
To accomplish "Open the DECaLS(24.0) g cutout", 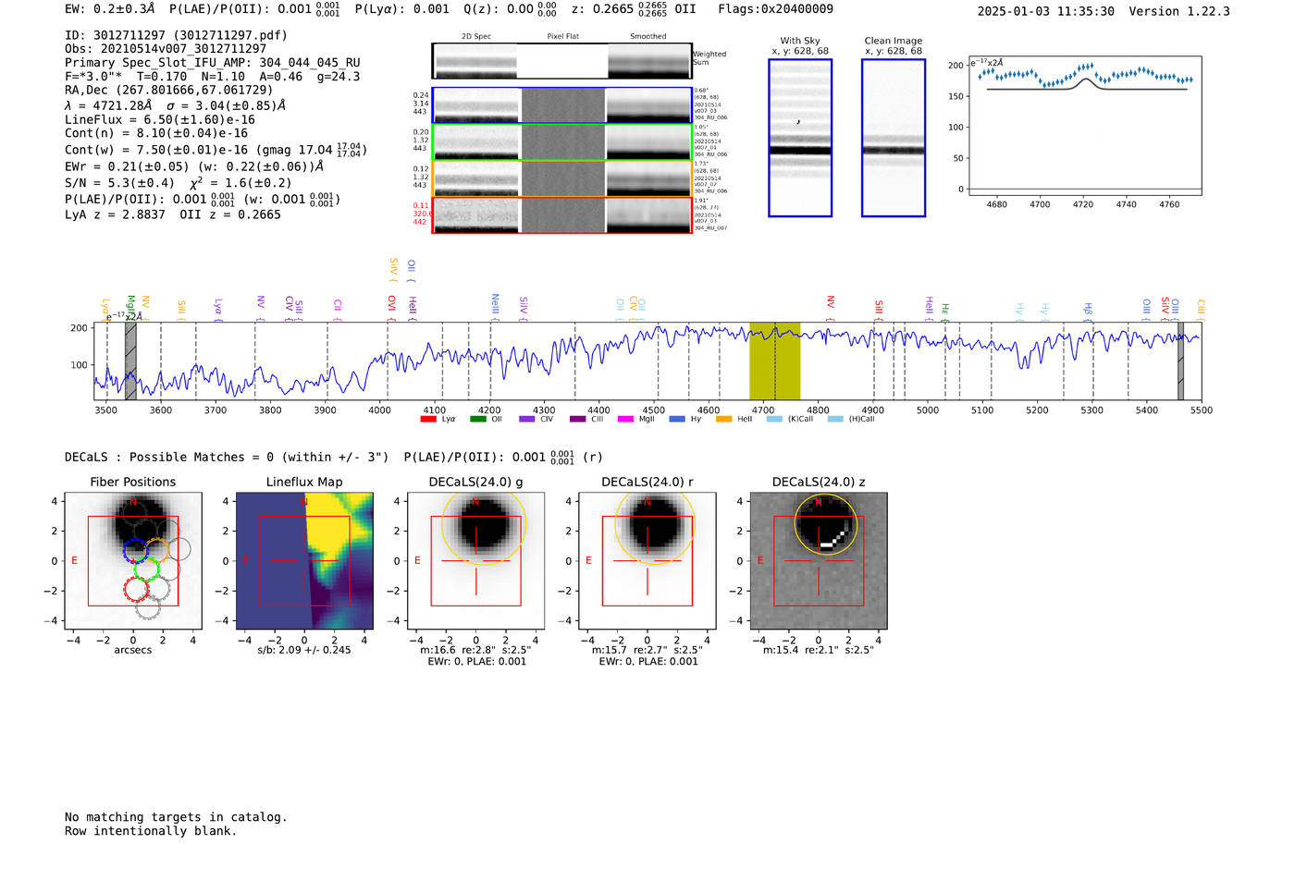I will (x=476, y=561).
